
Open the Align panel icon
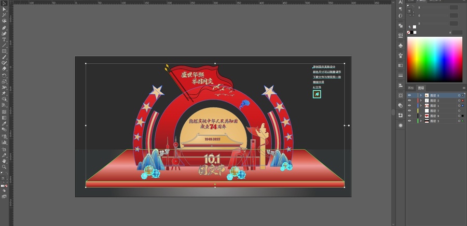(x=400, y=86)
